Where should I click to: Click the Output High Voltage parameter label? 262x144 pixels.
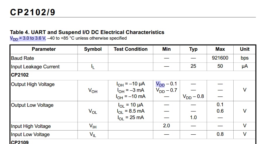(33, 84)
